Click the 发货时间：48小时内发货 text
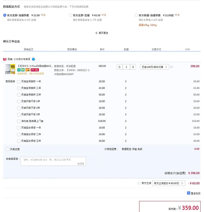This screenshot has height=212, width=204. pos(31,74)
